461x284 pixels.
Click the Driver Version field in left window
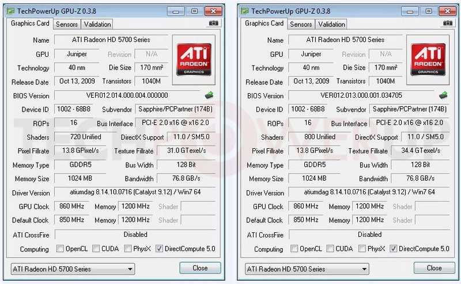[x=135, y=192]
